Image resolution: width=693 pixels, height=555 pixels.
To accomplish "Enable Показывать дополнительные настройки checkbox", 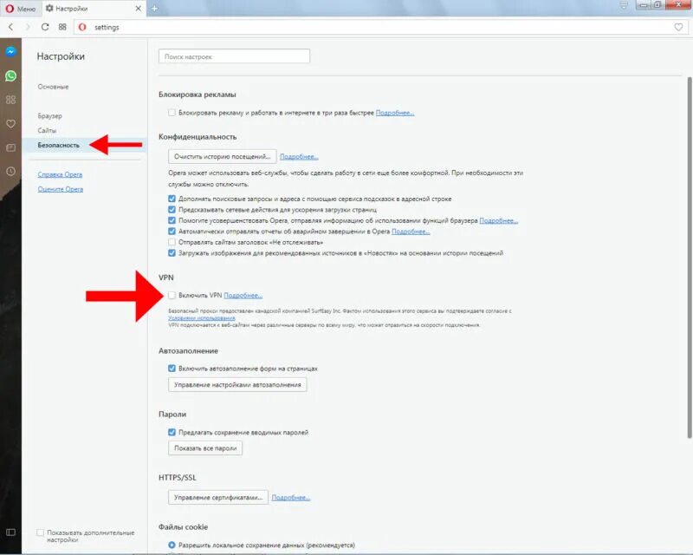I will click(x=40, y=532).
